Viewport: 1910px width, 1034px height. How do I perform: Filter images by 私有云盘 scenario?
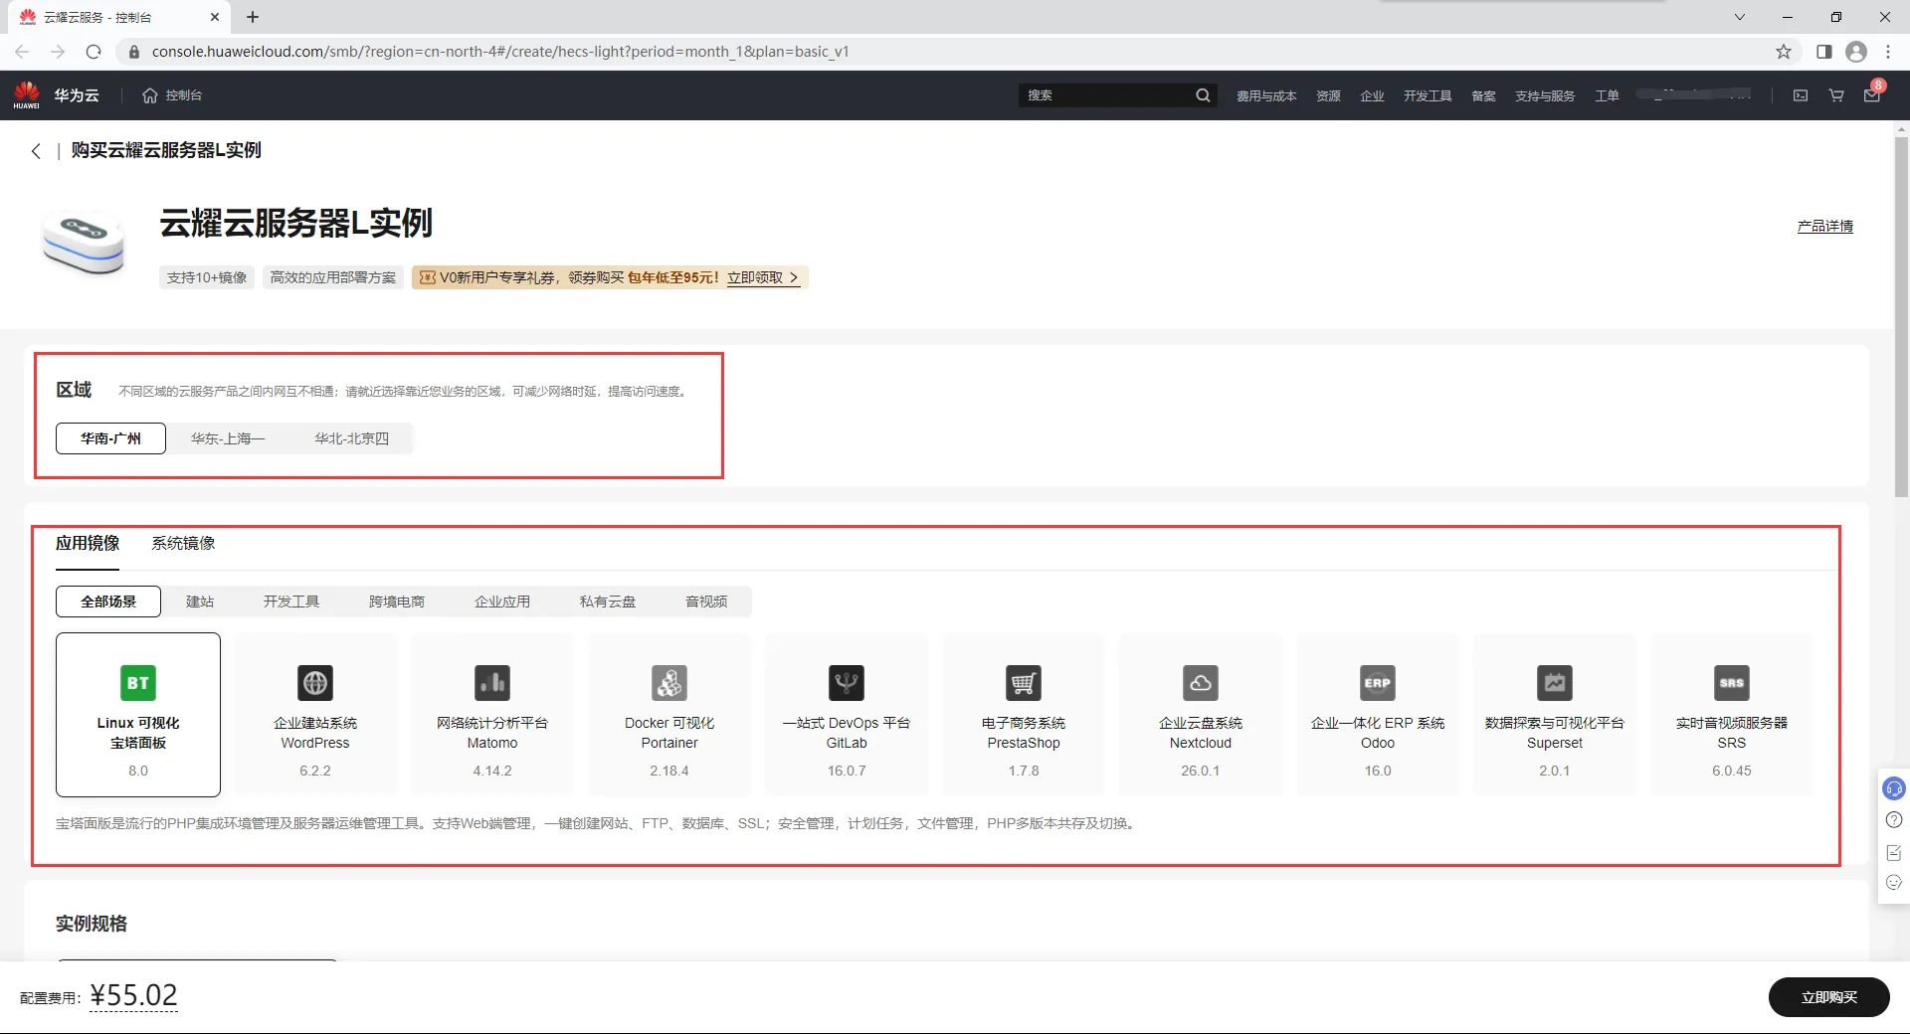click(x=608, y=602)
